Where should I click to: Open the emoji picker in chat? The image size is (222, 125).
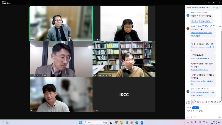pos(192,117)
